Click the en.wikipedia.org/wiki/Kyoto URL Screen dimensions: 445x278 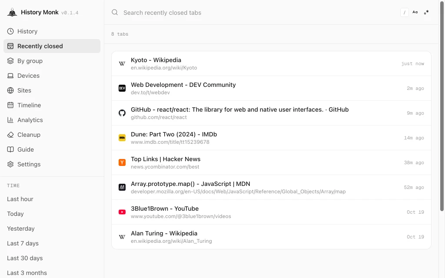(x=164, y=68)
